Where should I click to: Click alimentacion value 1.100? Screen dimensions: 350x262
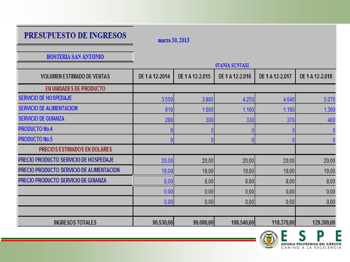pyautogui.click(x=248, y=110)
